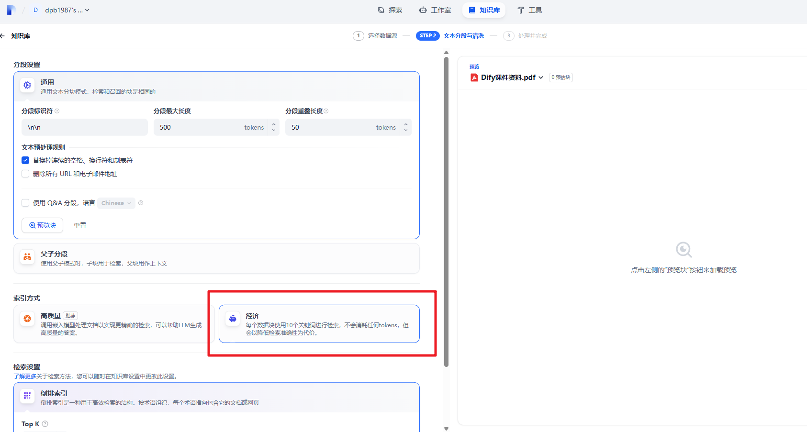Click the 分段最大长度 input field
This screenshot has height=432, width=807.
pos(201,127)
